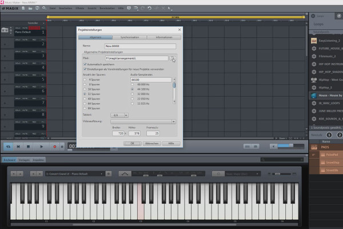Image resolution: width=343 pixels, height=229 pixels.
Task: Click the keyboard panel search field
Action: (x=282, y=160)
